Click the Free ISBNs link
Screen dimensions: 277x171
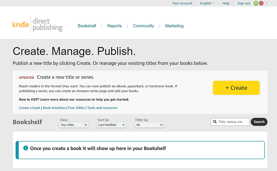click(x=76, y=108)
